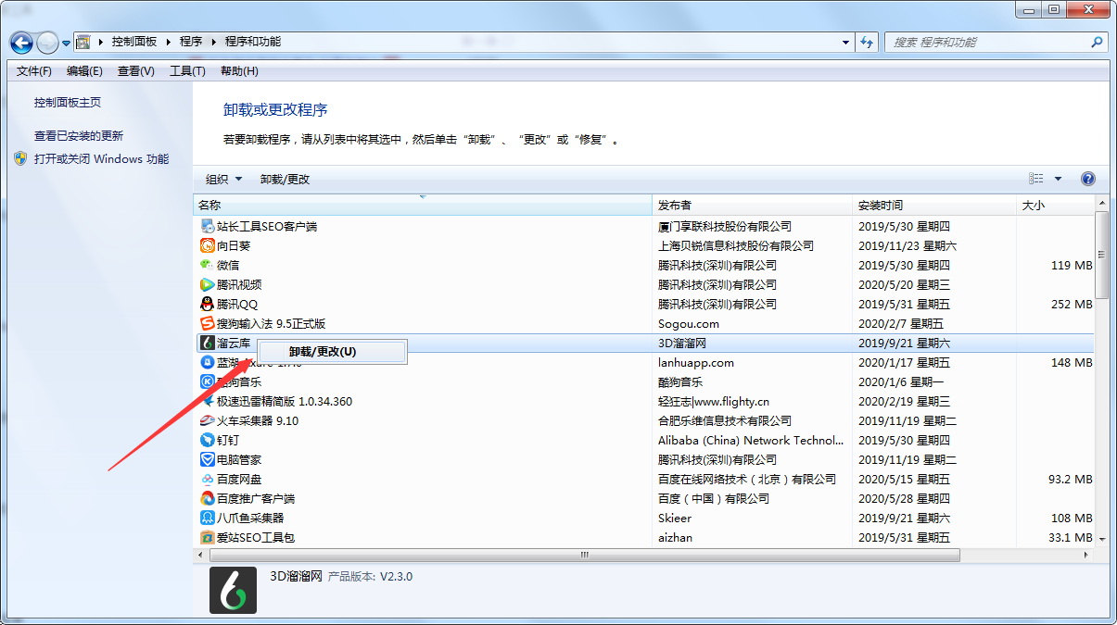Click the 卸载/更改 toolbar button

point(286,179)
